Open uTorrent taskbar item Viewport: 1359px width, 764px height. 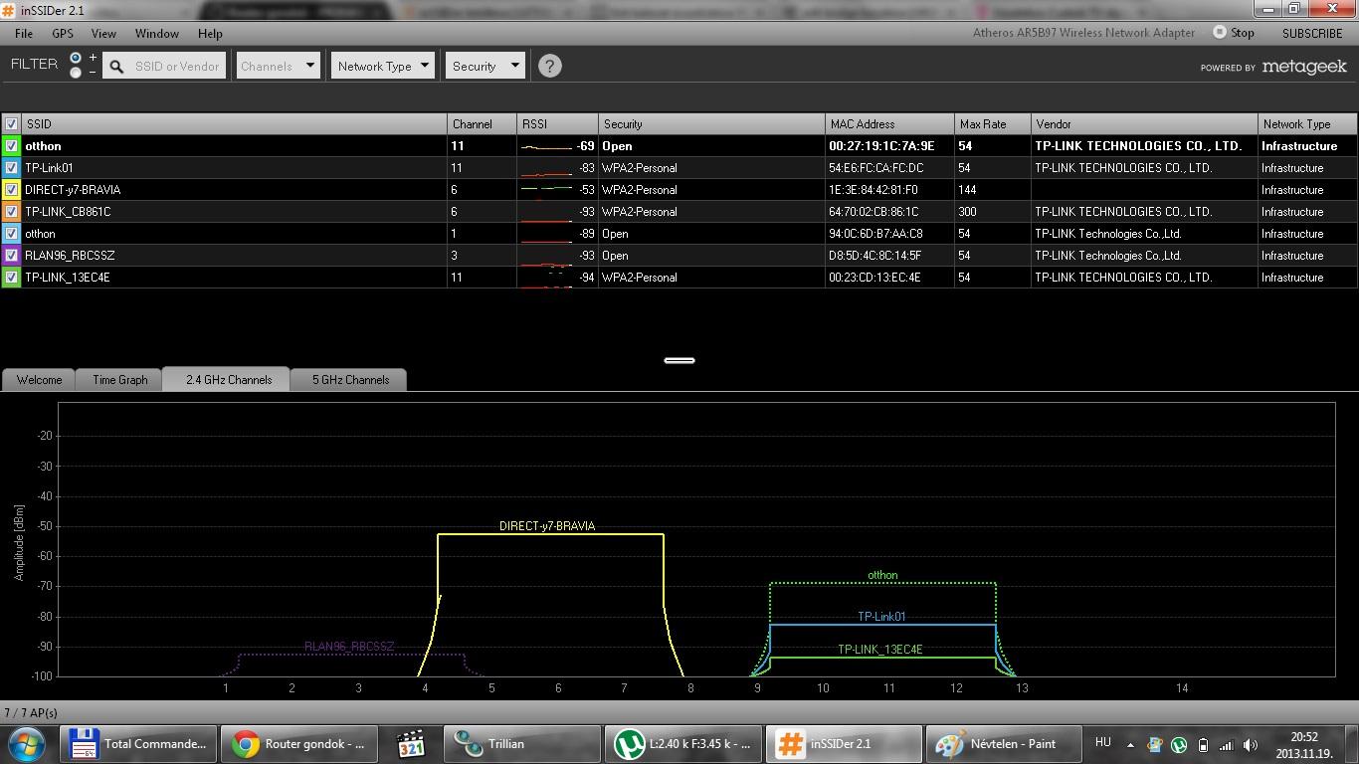[x=681, y=744]
